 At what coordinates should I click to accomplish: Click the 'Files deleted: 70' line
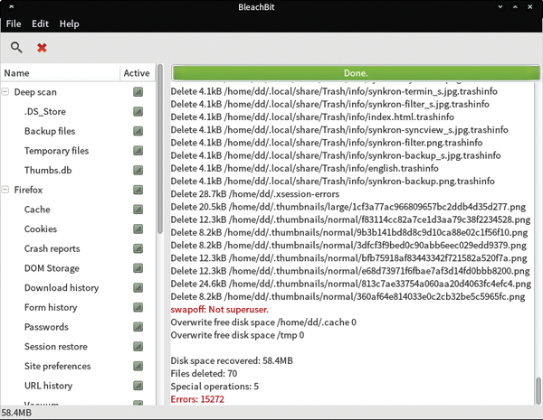coord(204,373)
